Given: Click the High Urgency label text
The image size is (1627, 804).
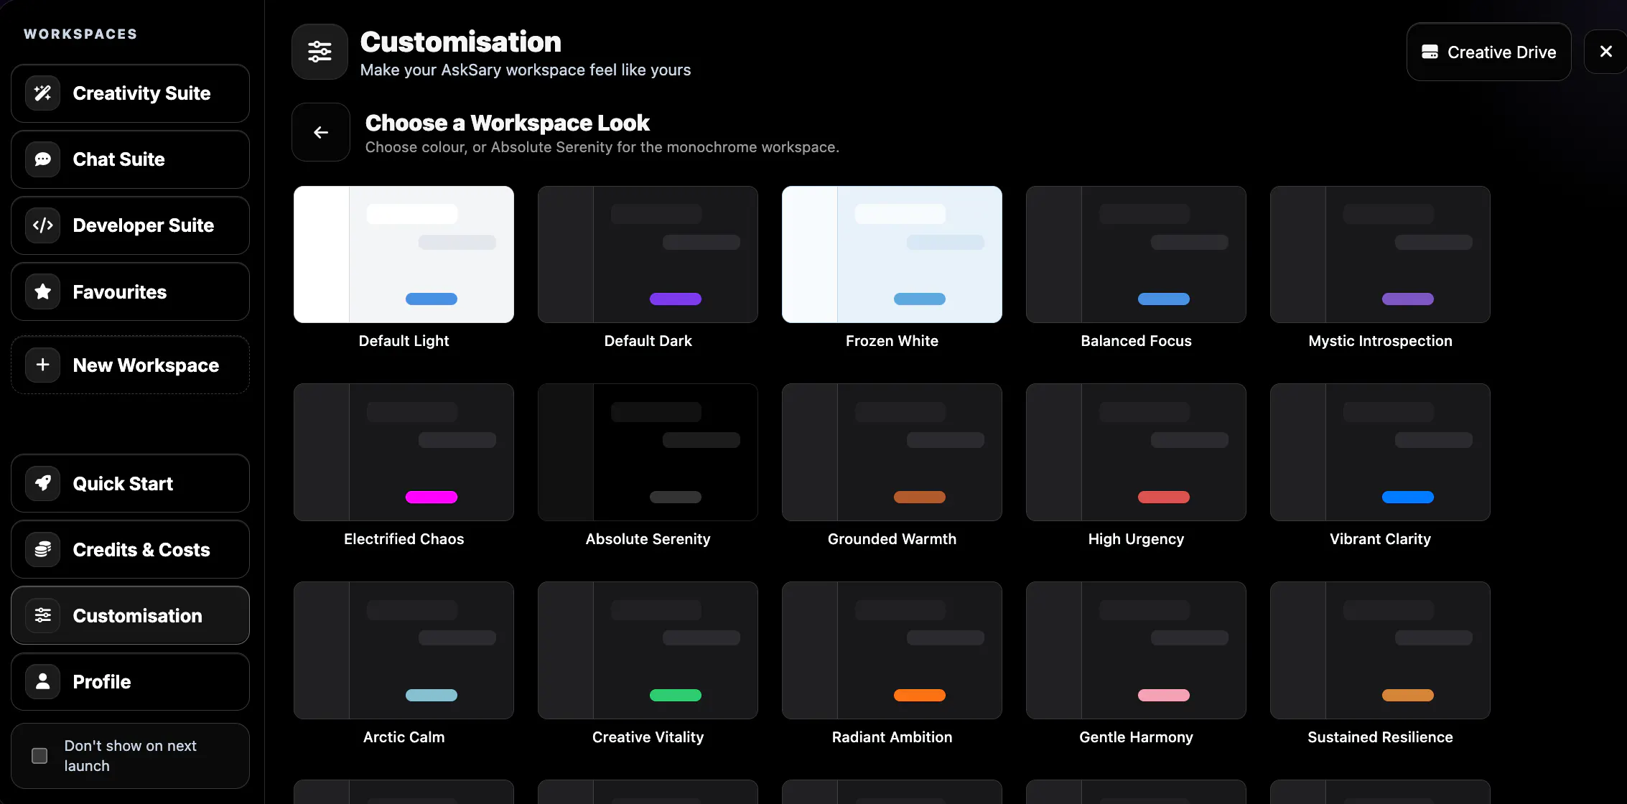Looking at the screenshot, I should coord(1136,539).
